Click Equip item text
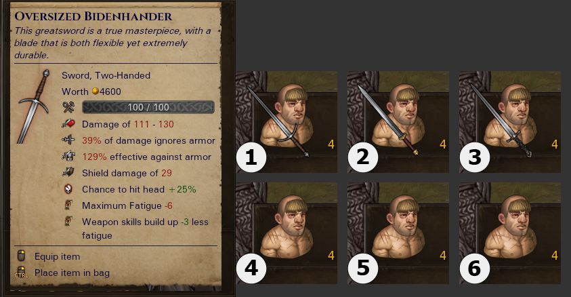This screenshot has height=297, width=571. 57,256
